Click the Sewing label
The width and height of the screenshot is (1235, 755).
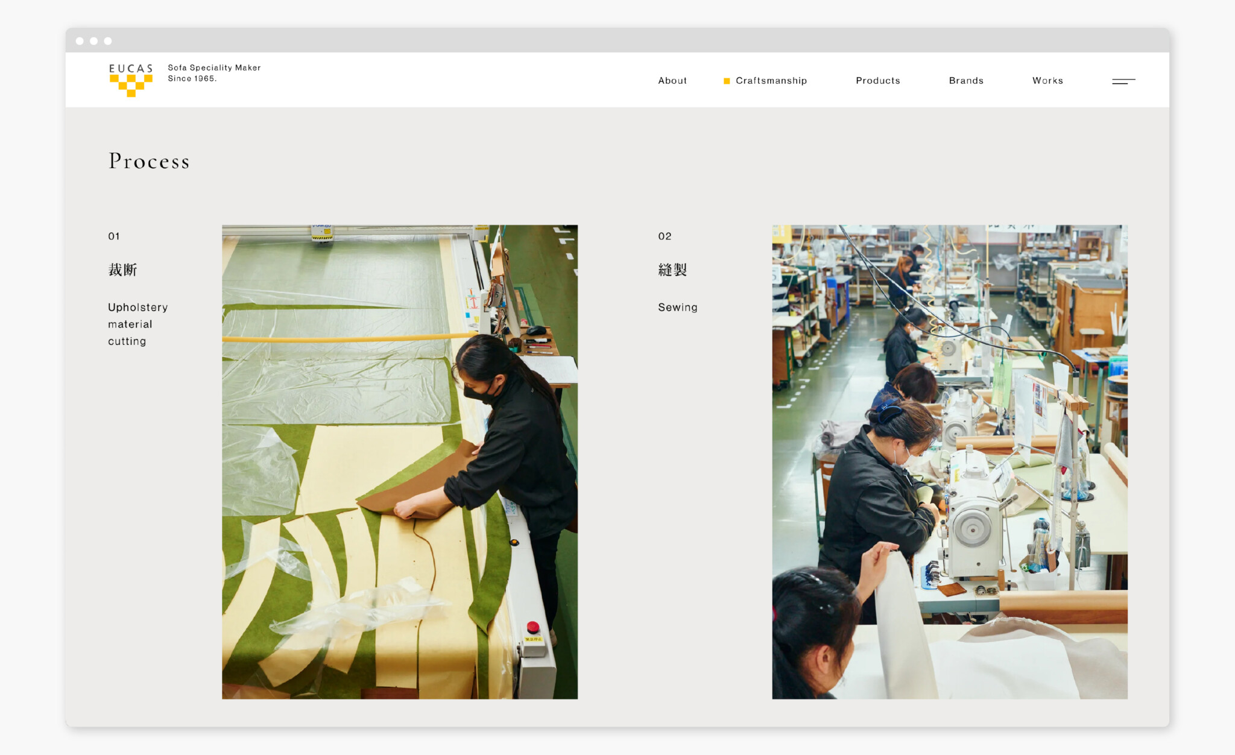tap(678, 308)
